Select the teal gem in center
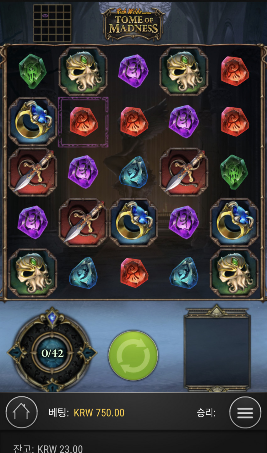Screen dimensions: 267x453 [133, 172]
